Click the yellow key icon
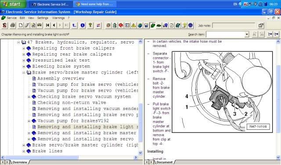 click(x=90, y=26)
